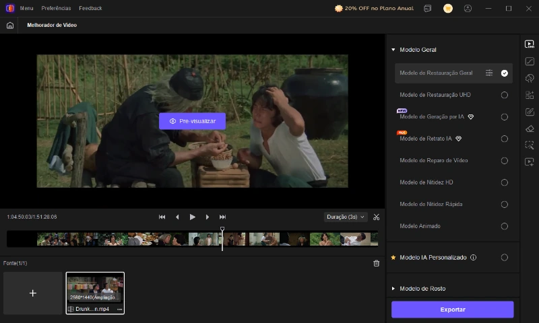Screen dimensions: 539x323
Task: Select Modelo Animado radio
Action: 504,226
